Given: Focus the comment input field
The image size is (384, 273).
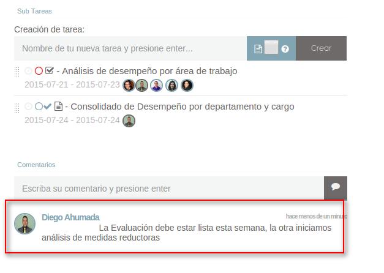Looking at the screenshot, I should (x=169, y=189).
